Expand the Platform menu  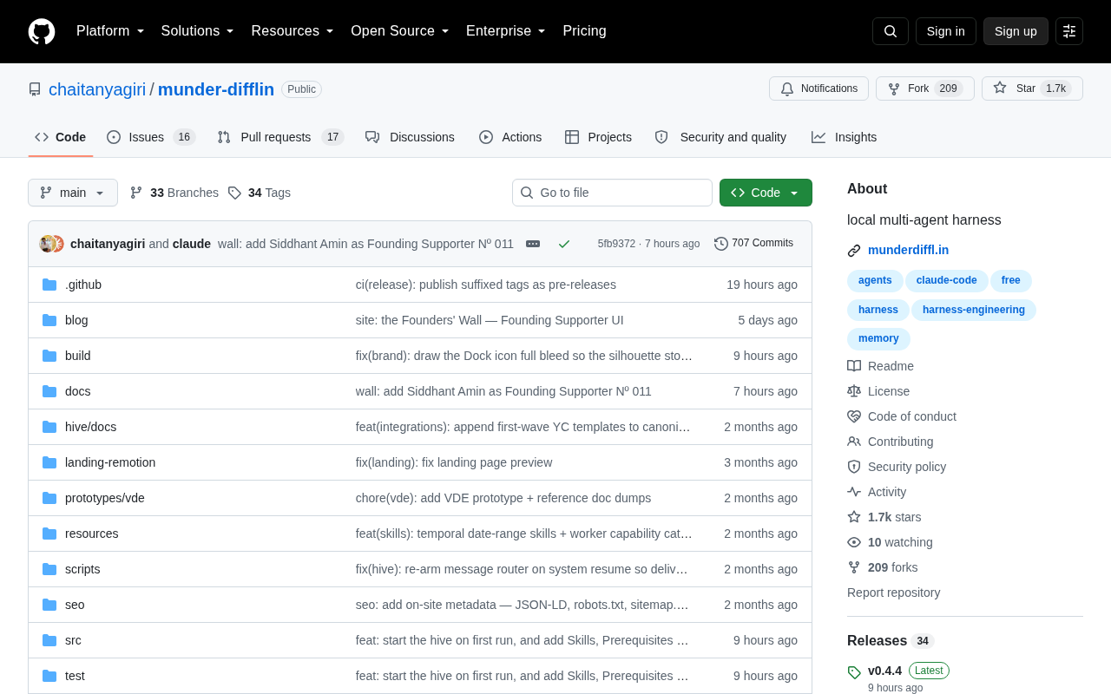click(110, 31)
